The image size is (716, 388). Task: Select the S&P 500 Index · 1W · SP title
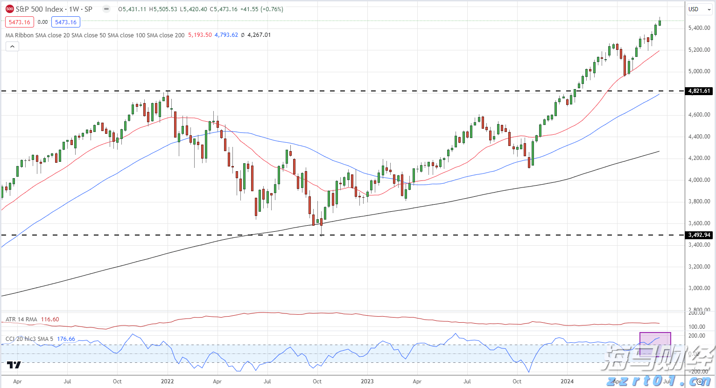54,9
